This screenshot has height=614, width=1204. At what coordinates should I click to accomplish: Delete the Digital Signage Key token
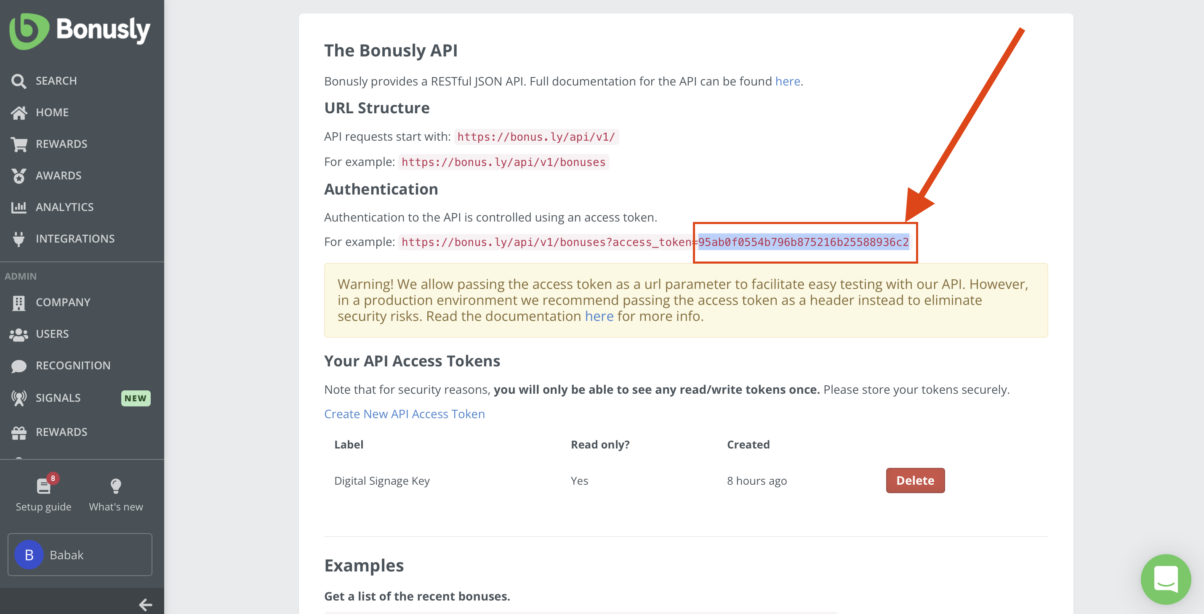point(915,480)
